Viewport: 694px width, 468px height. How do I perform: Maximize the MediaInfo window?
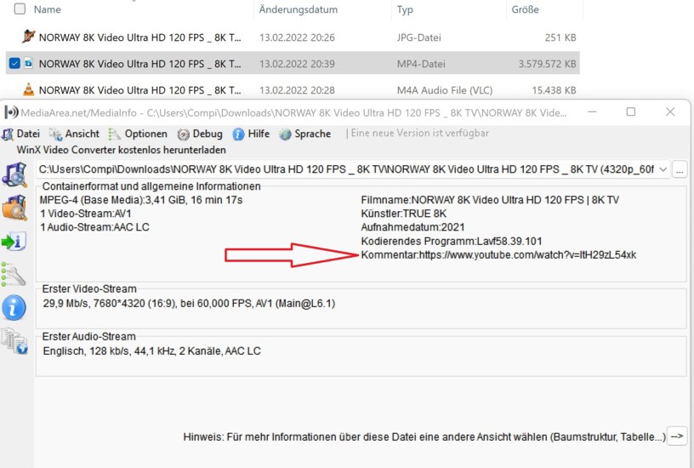[631, 112]
